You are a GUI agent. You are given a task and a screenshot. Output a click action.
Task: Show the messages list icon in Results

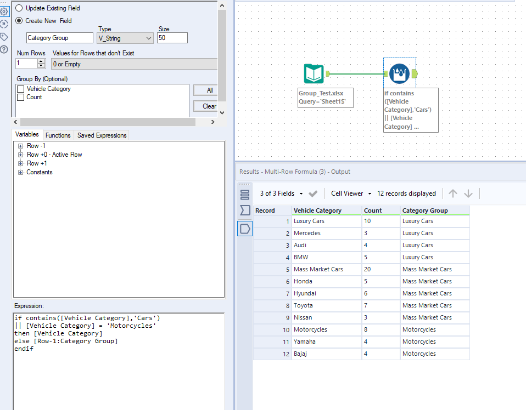[245, 194]
